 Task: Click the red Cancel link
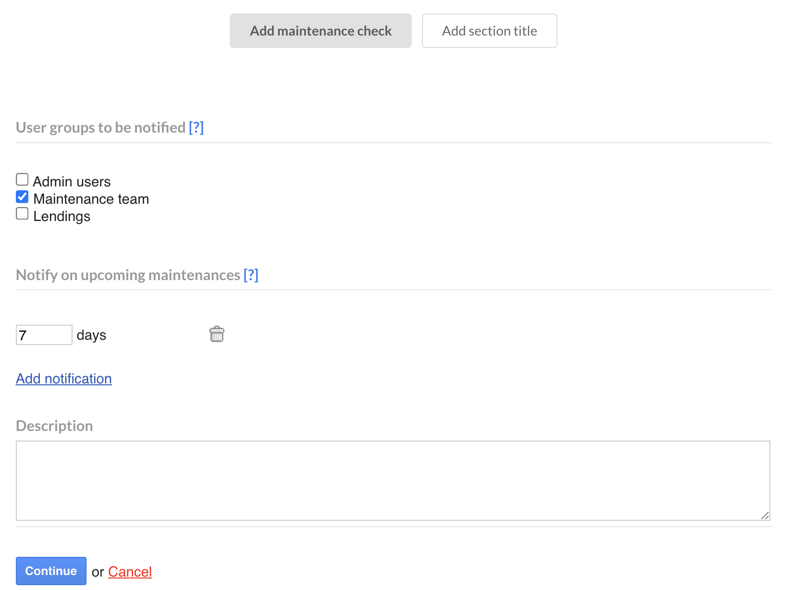coord(130,572)
